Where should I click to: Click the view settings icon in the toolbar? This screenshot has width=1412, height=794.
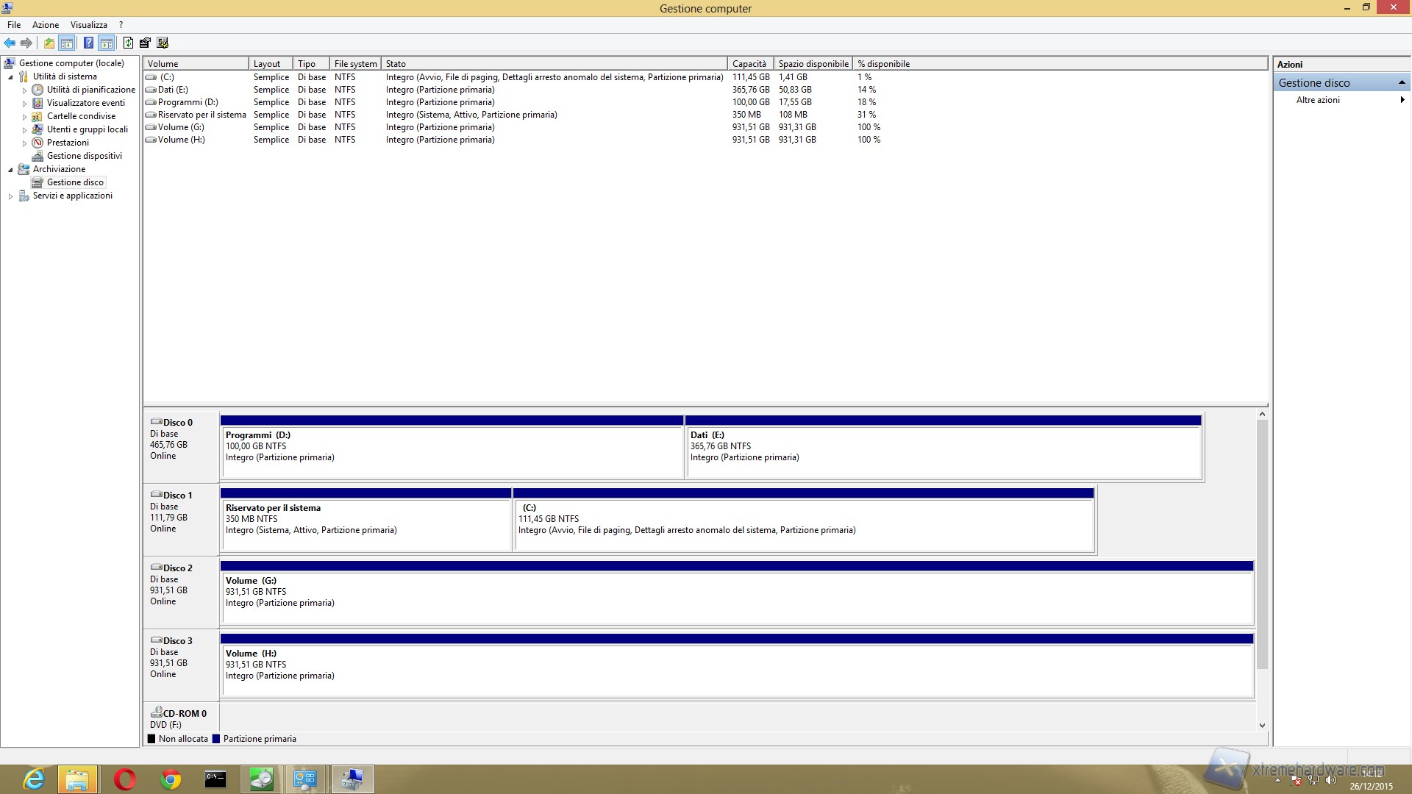[x=163, y=43]
